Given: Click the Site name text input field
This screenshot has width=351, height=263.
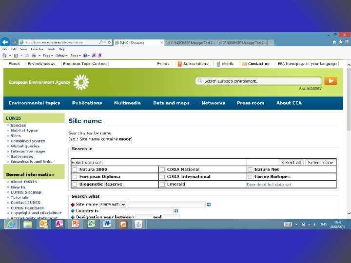Looking at the screenshot, I should (167, 205).
